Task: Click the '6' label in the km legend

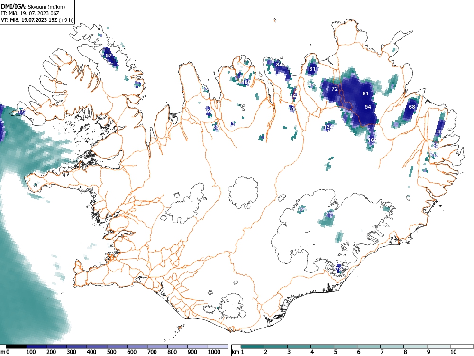Action: [358, 352]
